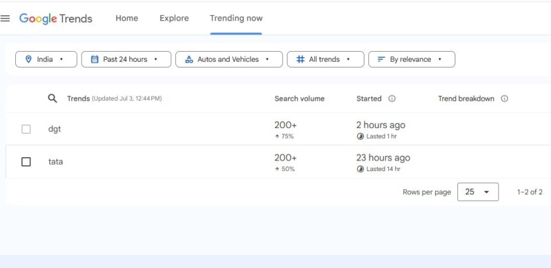Open the India location dropdown
This screenshot has height=268, width=551.
pos(46,59)
